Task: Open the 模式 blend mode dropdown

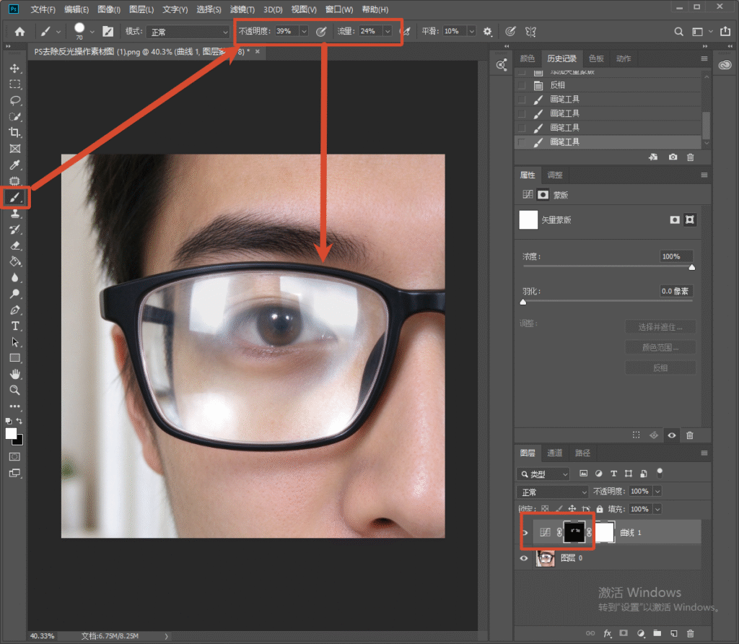Action: point(188,32)
